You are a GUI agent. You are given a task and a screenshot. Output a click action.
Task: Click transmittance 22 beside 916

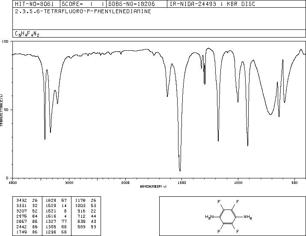[93, 211]
